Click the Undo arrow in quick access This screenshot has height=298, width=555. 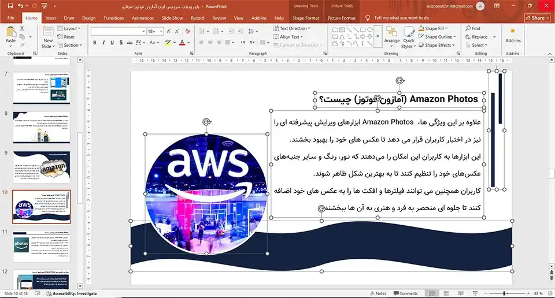click(21, 6)
